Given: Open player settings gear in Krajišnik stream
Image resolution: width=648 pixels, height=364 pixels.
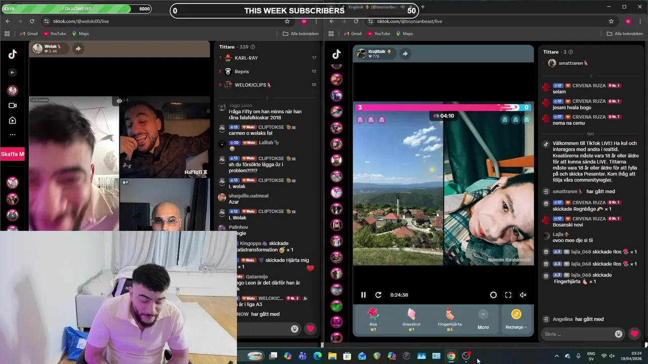Looking at the screenshot, I should (493, 295).
